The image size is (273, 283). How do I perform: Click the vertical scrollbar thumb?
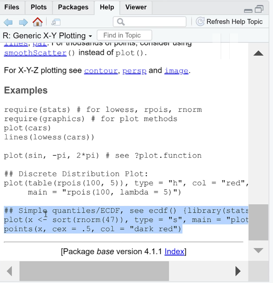click(x=258, y=222)
